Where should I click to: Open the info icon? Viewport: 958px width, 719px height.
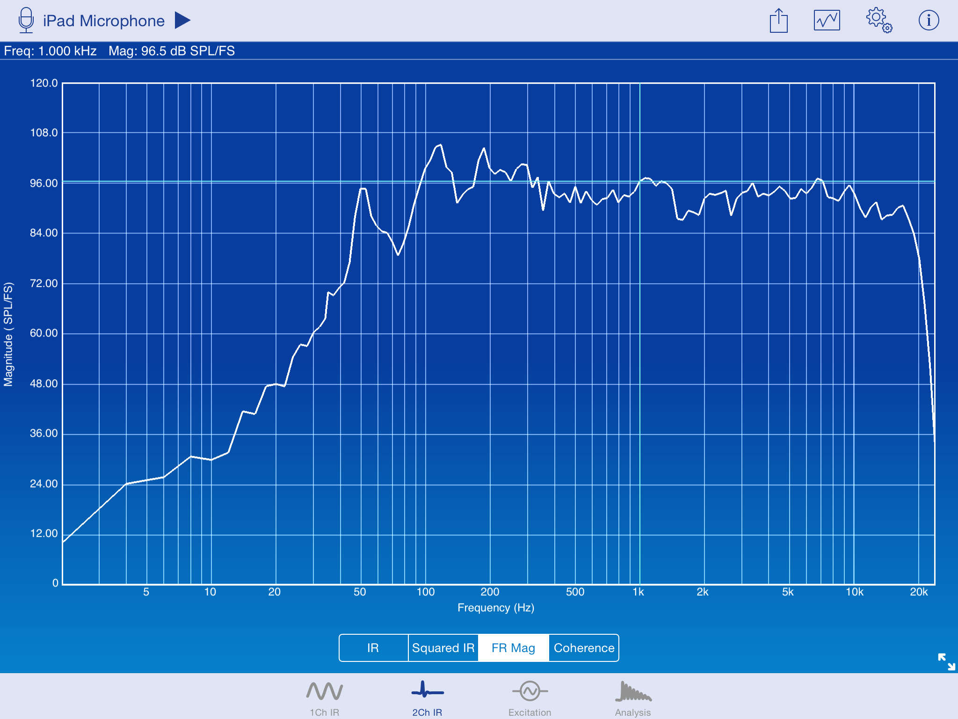[929, 21]
